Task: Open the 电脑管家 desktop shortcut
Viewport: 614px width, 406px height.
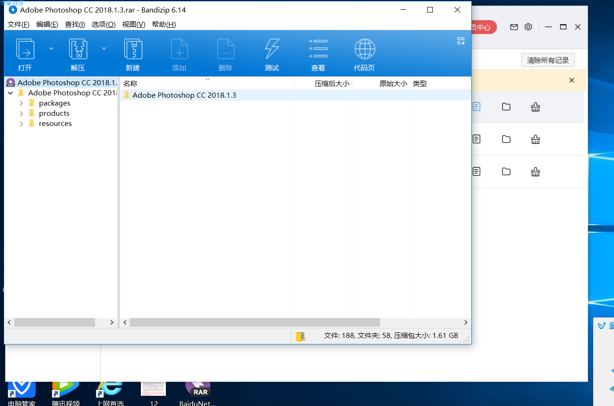Action: pos(21,394)
